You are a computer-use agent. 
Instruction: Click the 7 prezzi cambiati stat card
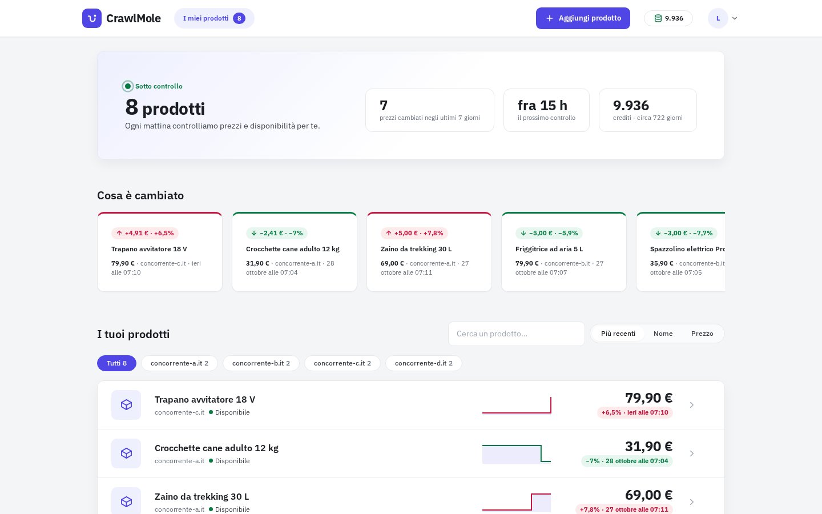(x=430, y=110)
